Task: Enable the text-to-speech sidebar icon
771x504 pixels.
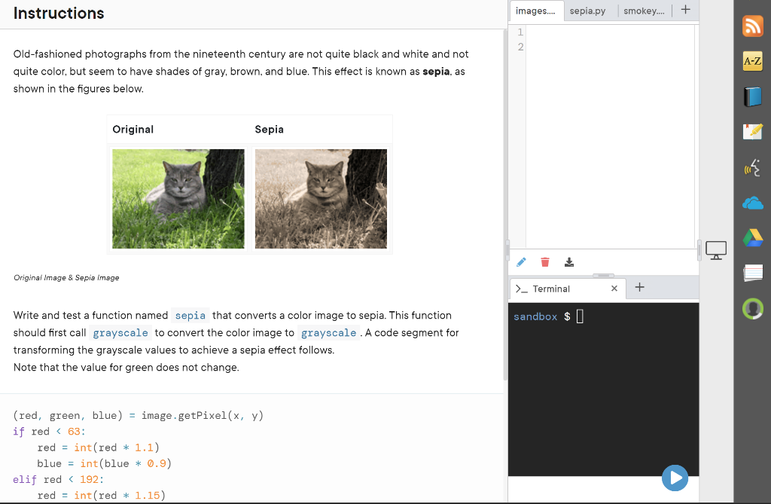Action: 752,166
